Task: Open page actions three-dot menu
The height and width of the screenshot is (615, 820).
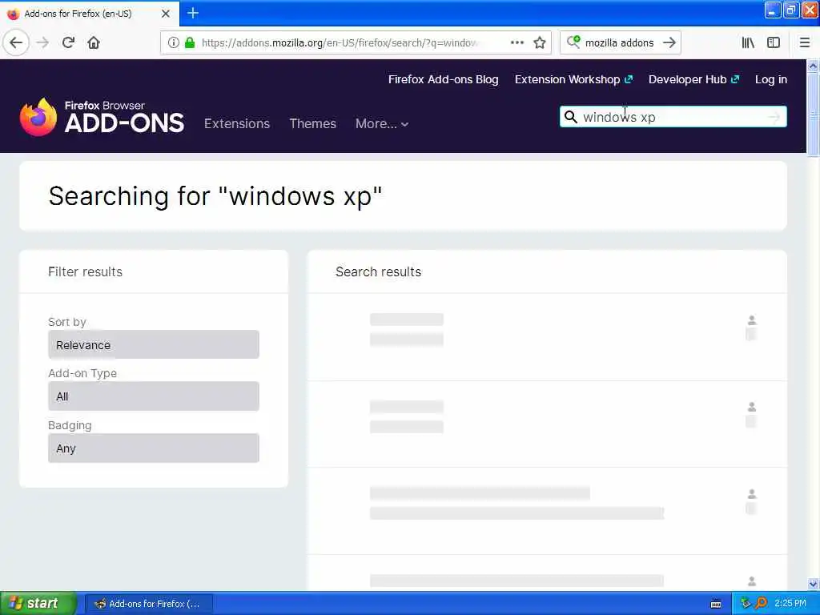Action: (x=517, y=42)
